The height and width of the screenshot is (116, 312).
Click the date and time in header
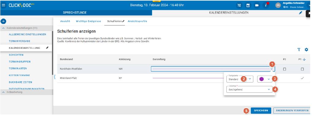pos(157,5)
